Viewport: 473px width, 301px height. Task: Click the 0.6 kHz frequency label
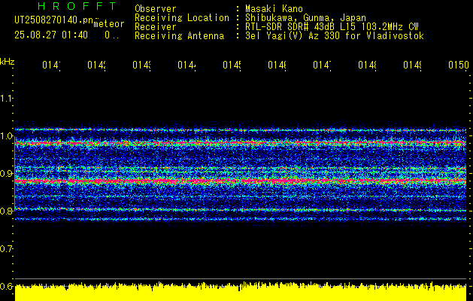pos(6,286)
